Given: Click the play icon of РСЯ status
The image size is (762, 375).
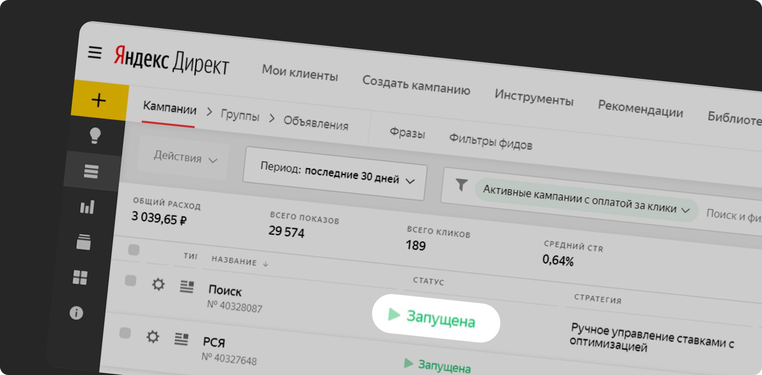Looking at the screenshot, I should point(409,363).
